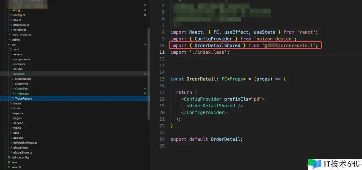Click the gear icon next to .env

(9, 162)
